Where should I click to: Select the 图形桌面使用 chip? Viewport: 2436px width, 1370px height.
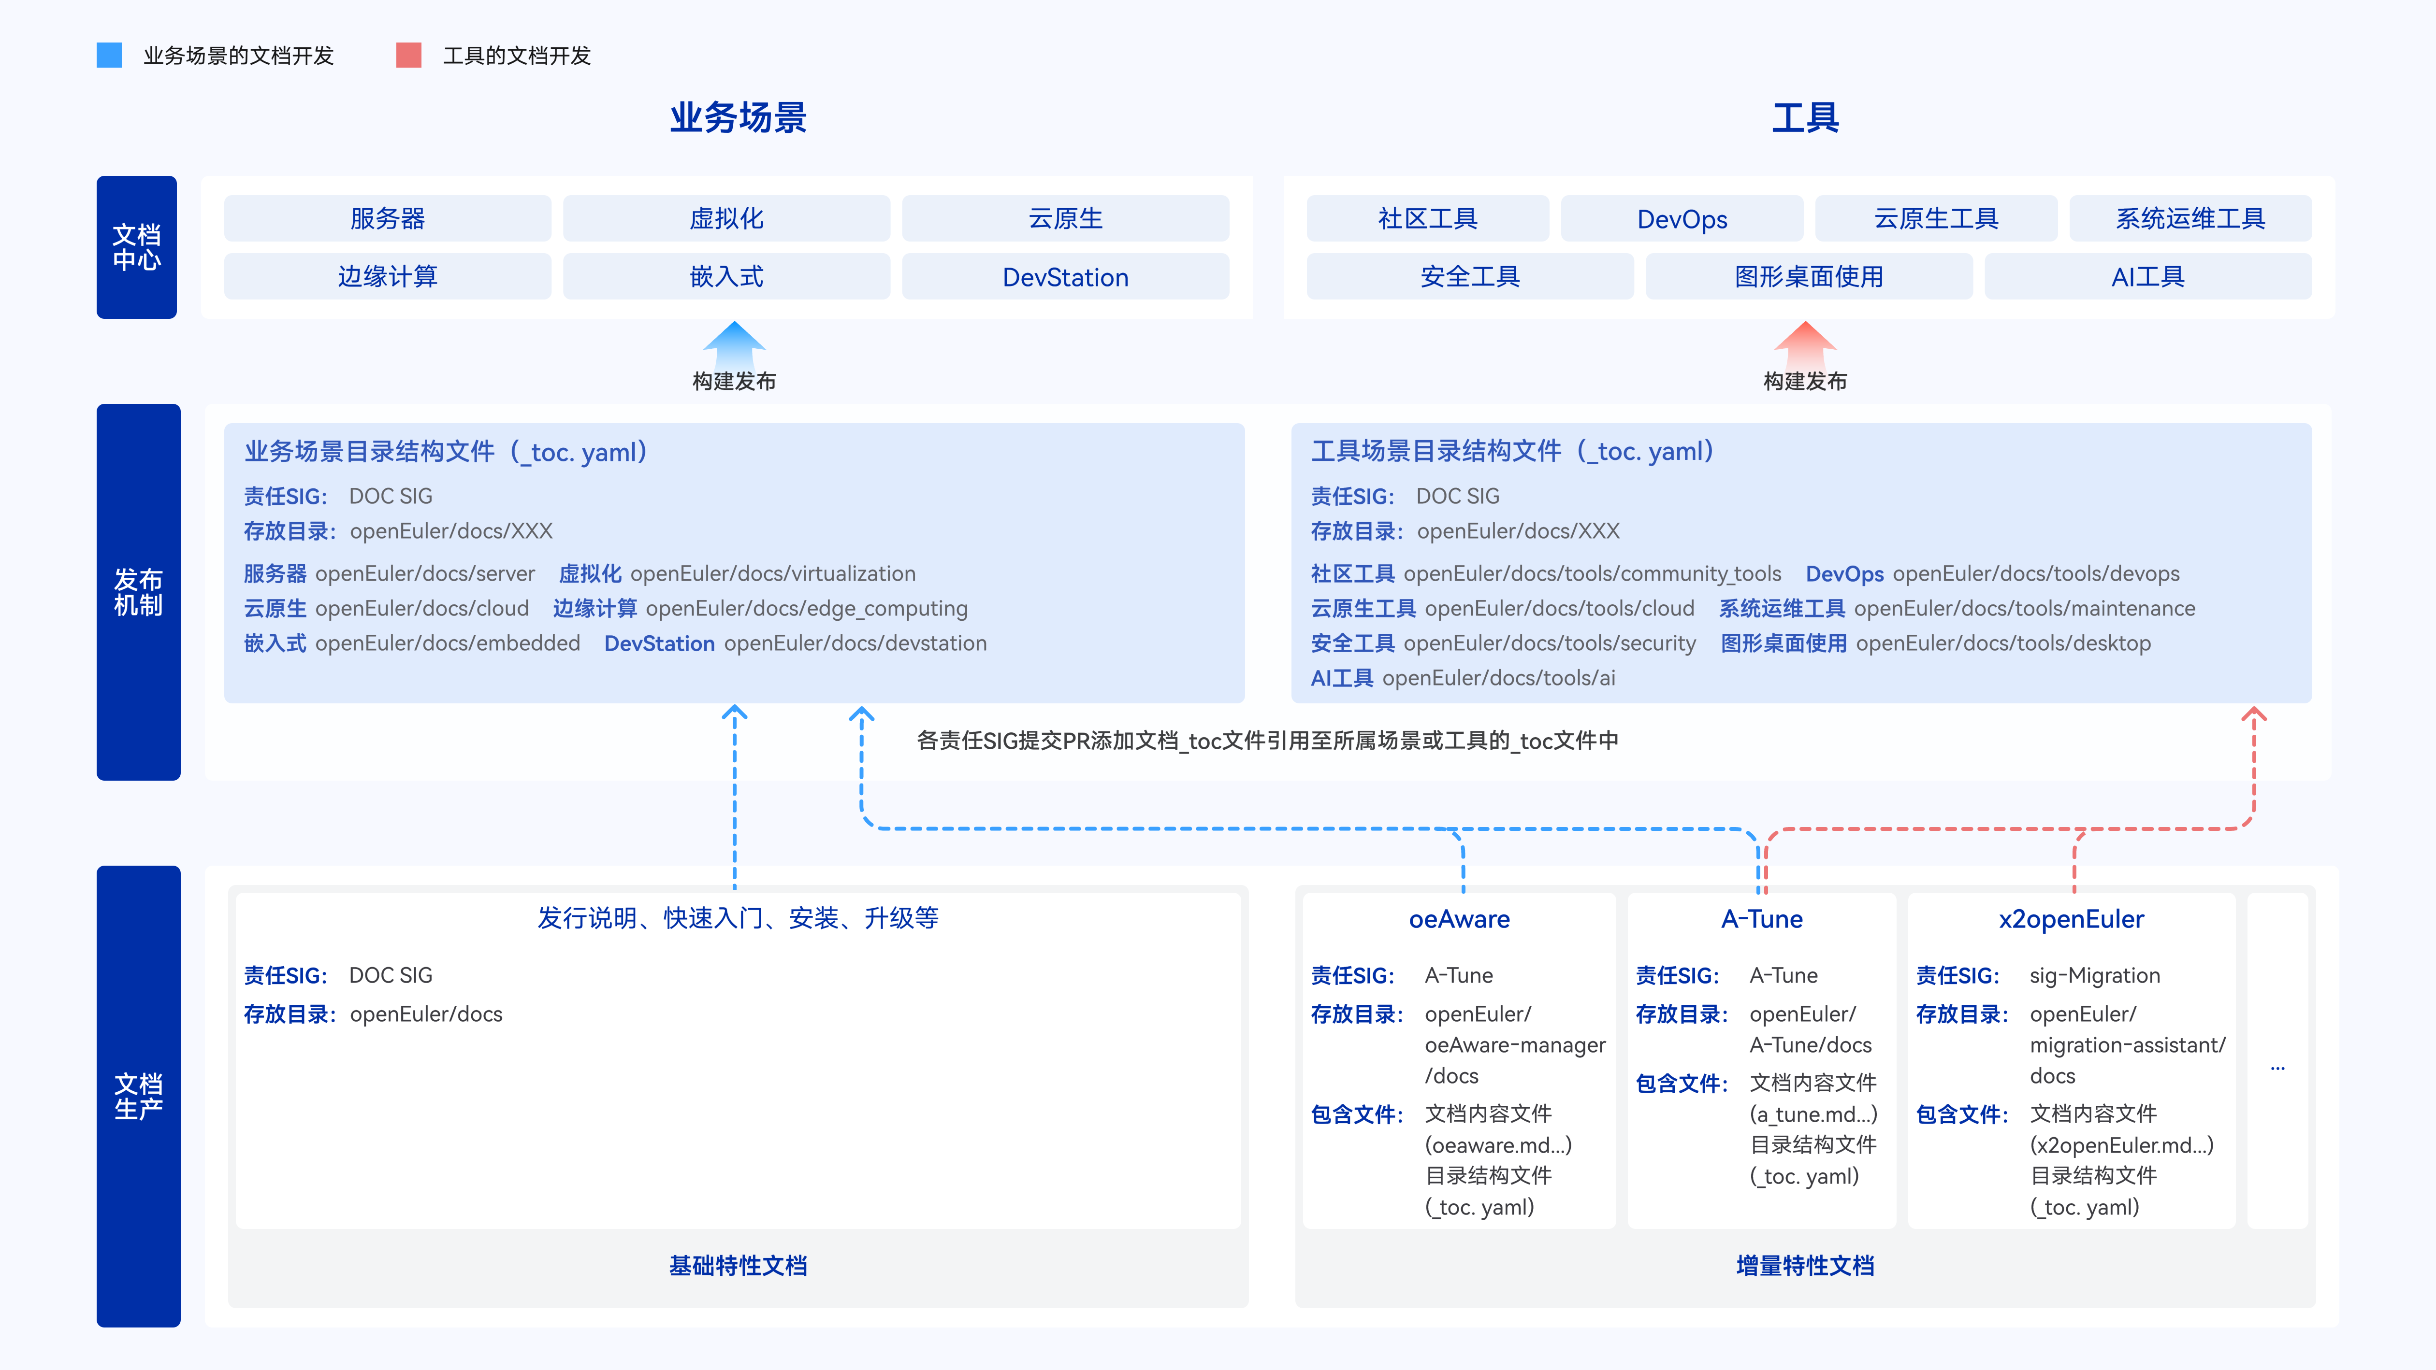pyautogui.click(x=1809, y=277)
